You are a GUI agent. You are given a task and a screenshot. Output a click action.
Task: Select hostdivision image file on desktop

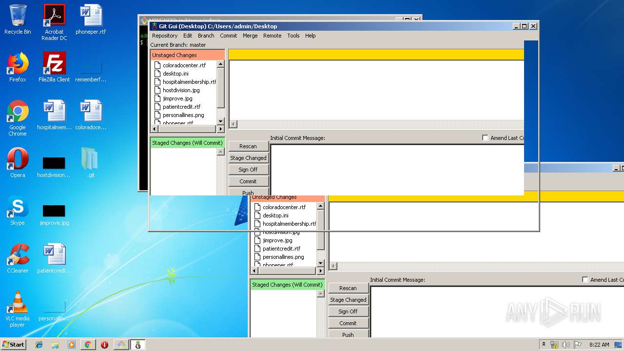coord(54,166)
